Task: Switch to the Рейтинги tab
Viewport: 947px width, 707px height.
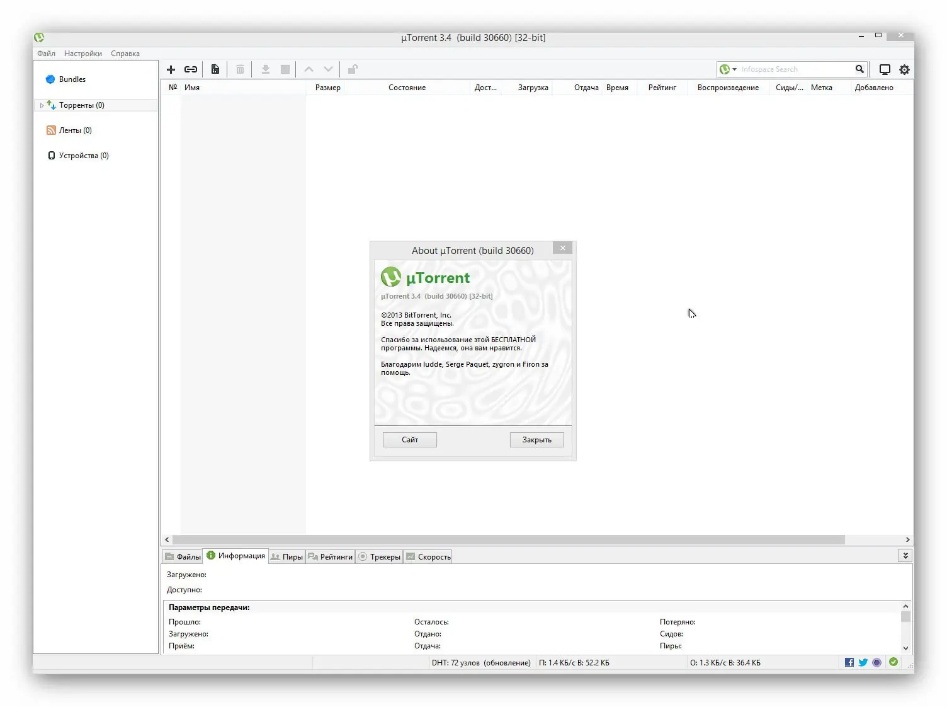Action: (x=331, y=556)
